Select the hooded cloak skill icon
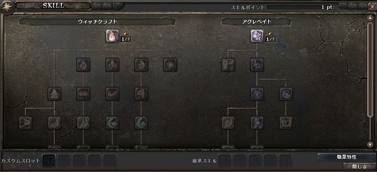This screenshot has height=172, width=377. click(x=54, y=94)
